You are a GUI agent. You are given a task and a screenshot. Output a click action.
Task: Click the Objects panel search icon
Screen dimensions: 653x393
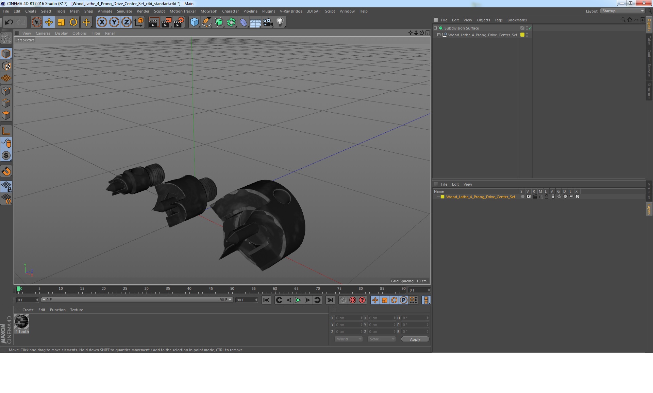(x=623, y=20)
